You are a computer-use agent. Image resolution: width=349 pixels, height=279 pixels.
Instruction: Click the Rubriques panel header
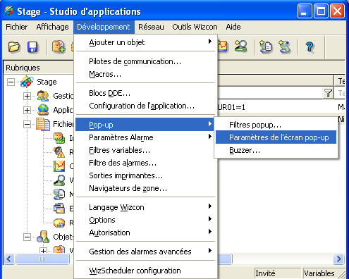click(x=39, y=68)
